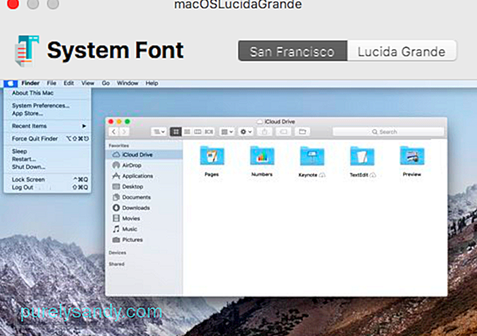The height and width of the screenshot is (336, 477).
Task: Select AirDrop in sidebar
Action: [144, 165]
